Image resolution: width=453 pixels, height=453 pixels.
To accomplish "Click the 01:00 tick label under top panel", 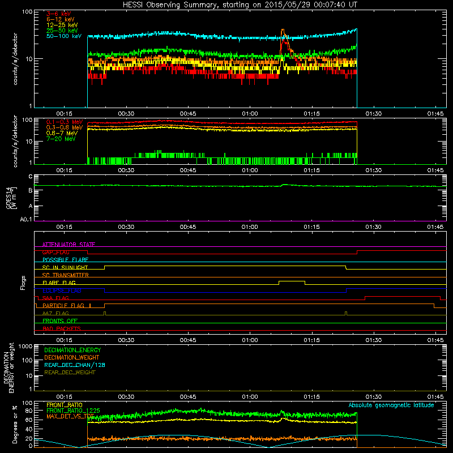I will point(250,114).
